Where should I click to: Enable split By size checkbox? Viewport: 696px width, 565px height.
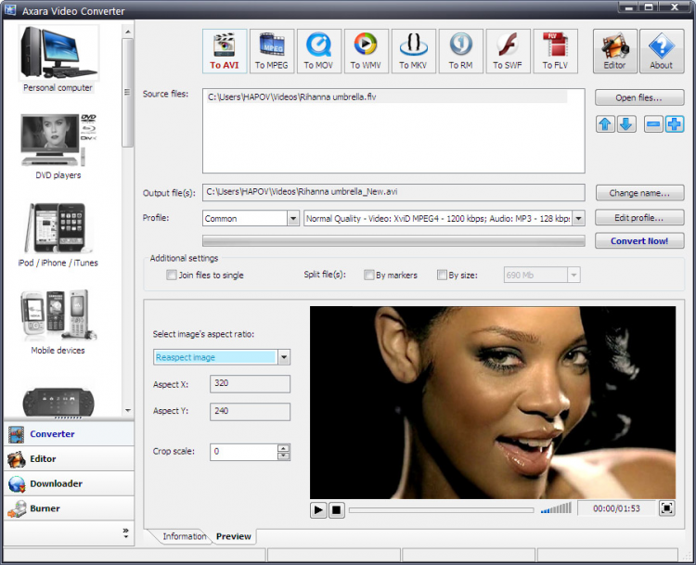(x=442, y=276)
